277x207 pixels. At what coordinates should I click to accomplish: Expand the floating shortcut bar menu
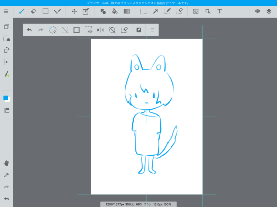coord(152,30)
